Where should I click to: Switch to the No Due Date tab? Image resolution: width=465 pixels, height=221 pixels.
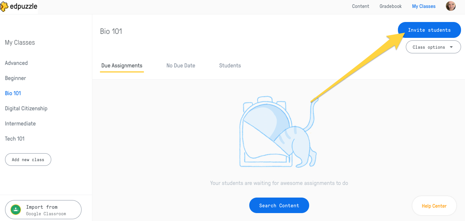click(x=181, y=66)
